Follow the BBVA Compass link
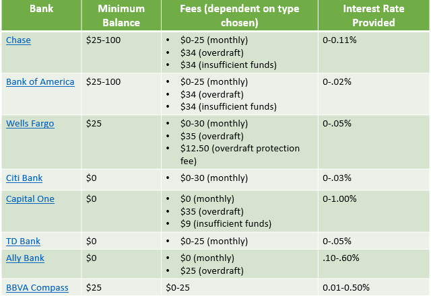 [37, 287]
